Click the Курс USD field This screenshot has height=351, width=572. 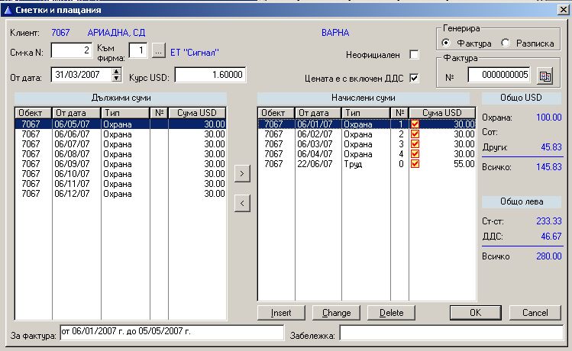210,75
